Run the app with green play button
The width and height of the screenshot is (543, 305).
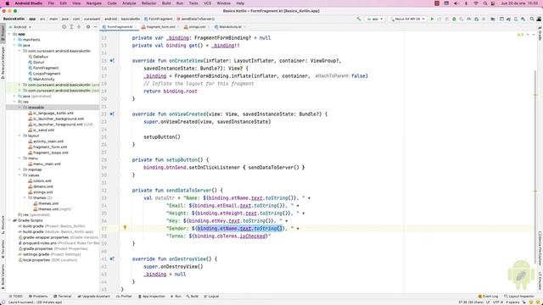[x=432, y=19]
